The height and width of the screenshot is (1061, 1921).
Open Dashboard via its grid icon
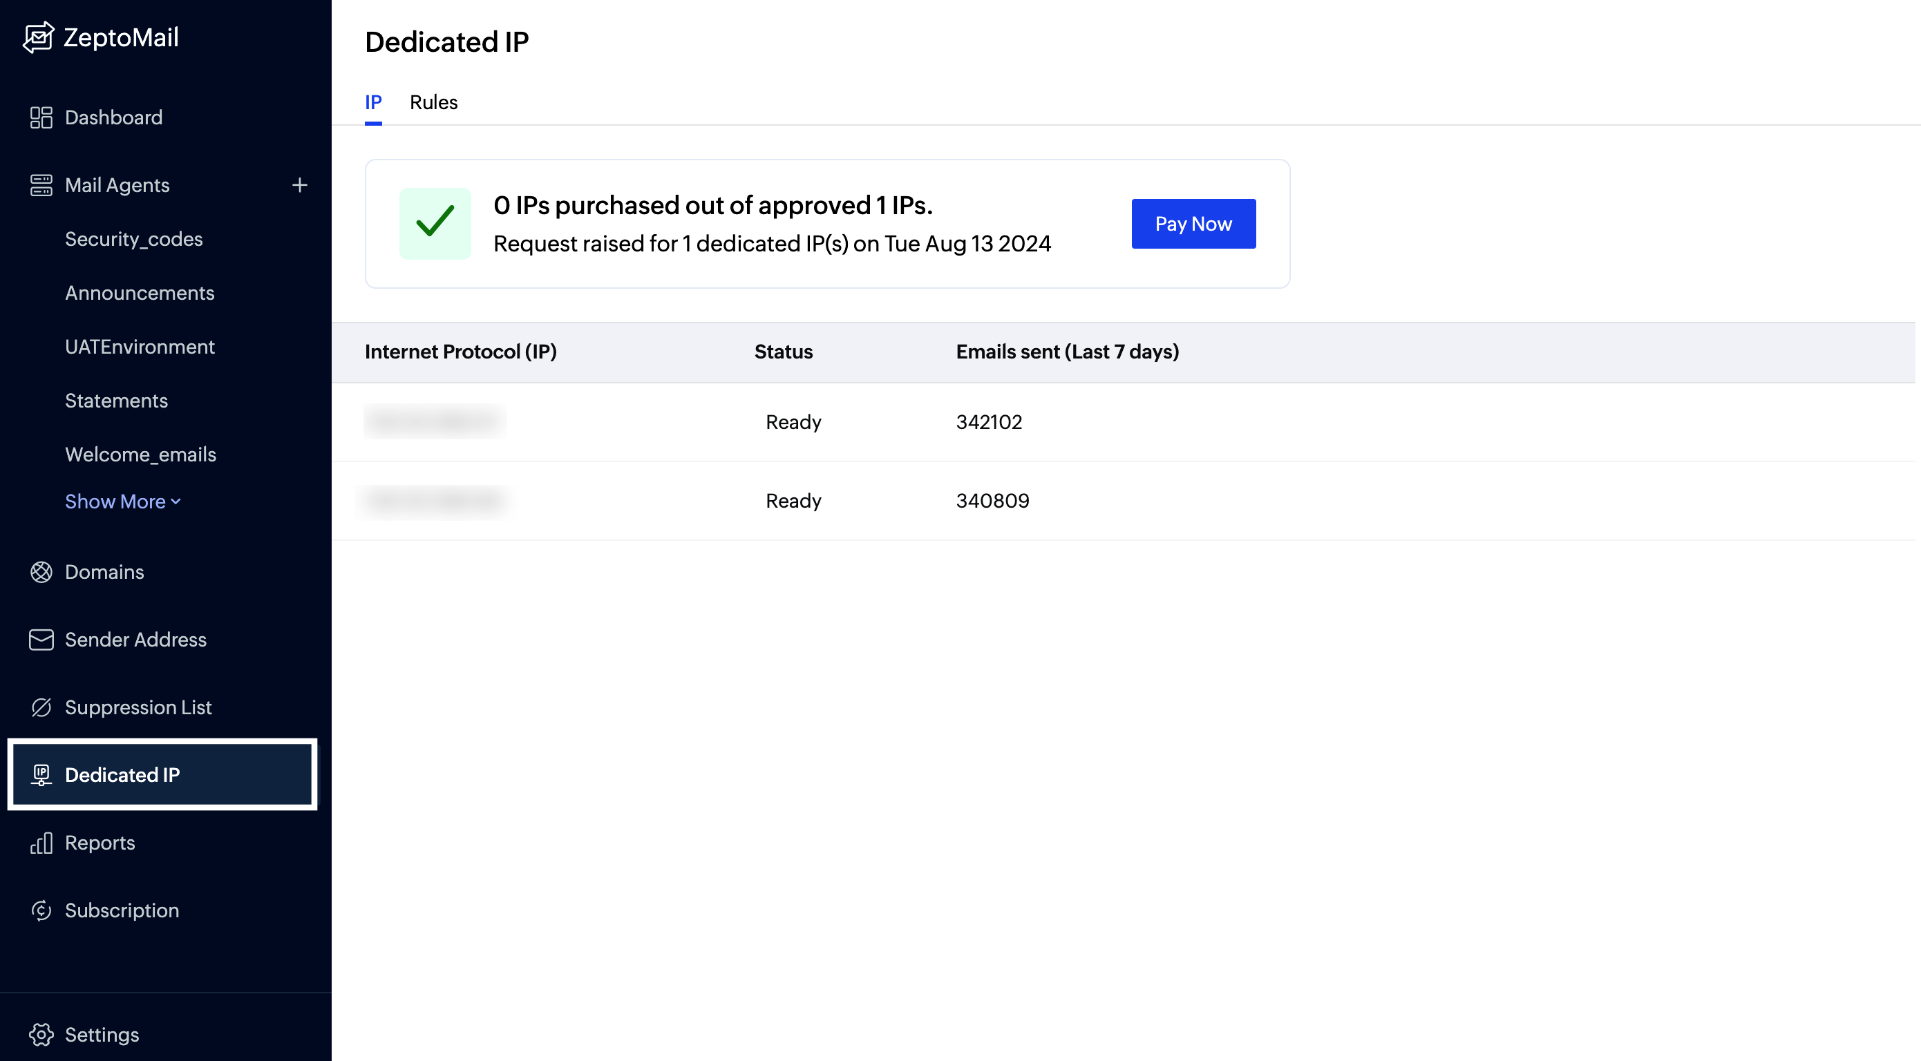click(41, 118)
